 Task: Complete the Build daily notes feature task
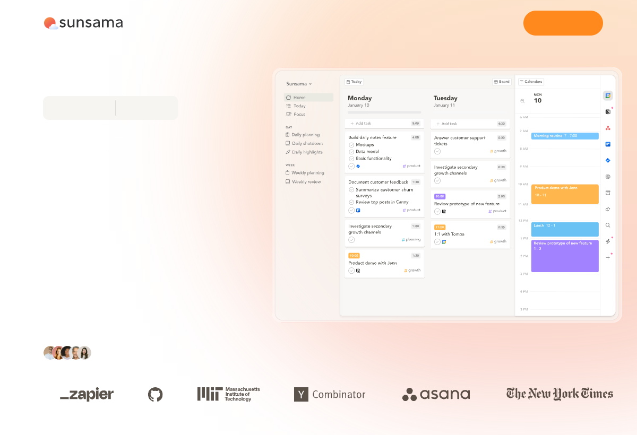(x=351, y=166)
